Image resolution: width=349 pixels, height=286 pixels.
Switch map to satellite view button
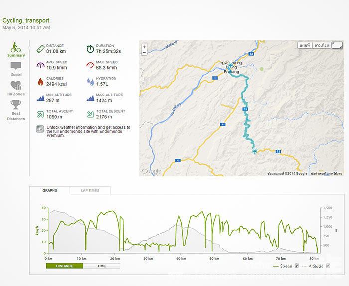pyautogui.click(x=322, y=45)
